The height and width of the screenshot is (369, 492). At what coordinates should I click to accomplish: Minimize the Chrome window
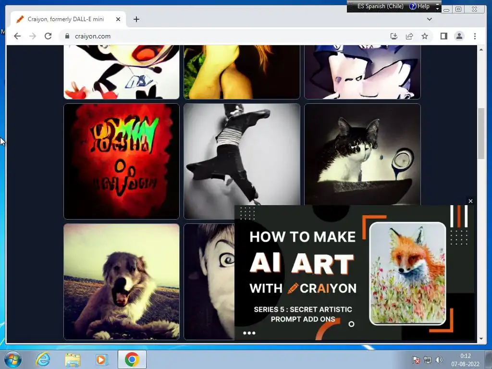tap(446, 10)
